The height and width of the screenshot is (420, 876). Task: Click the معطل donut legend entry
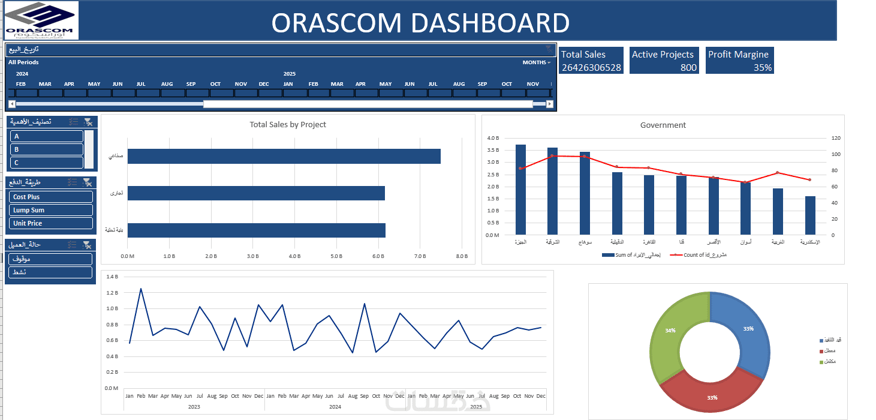click(x=827, y=350)
